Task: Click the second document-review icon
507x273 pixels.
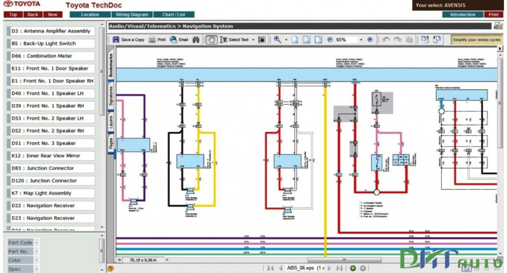Action: click(x=437, y=40)
